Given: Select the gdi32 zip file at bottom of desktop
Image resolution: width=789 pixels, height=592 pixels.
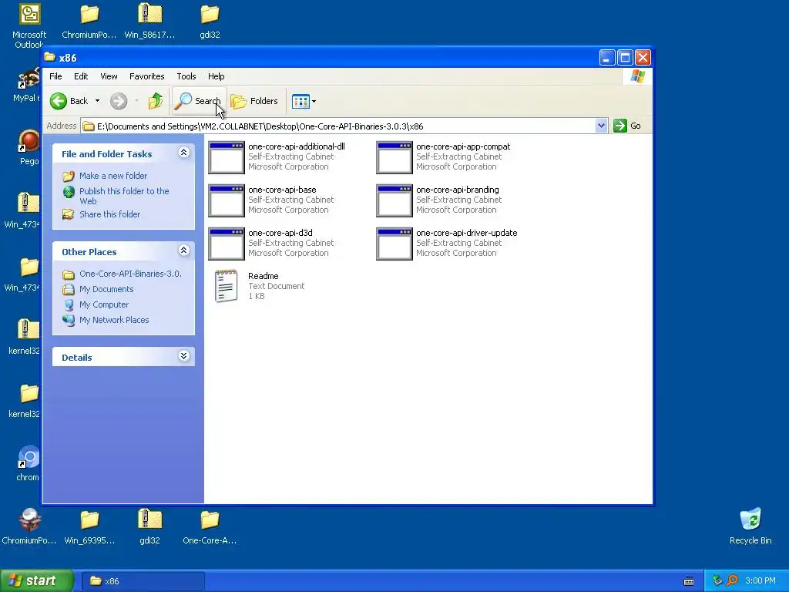Looking at the screenshot, I should (150, 520).
